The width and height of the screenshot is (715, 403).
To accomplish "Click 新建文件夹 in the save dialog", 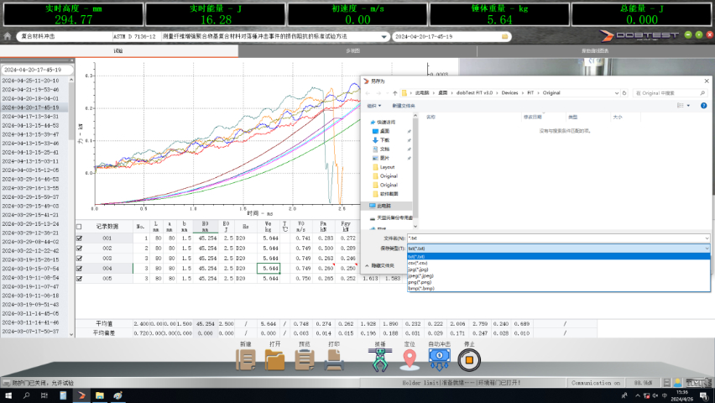I will tap(404, 106).
